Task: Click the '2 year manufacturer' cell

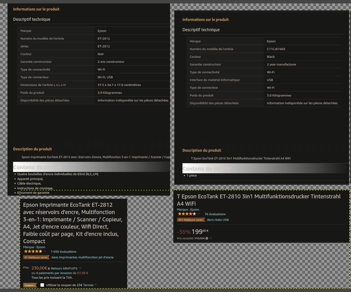Action: tap(282, 64)
